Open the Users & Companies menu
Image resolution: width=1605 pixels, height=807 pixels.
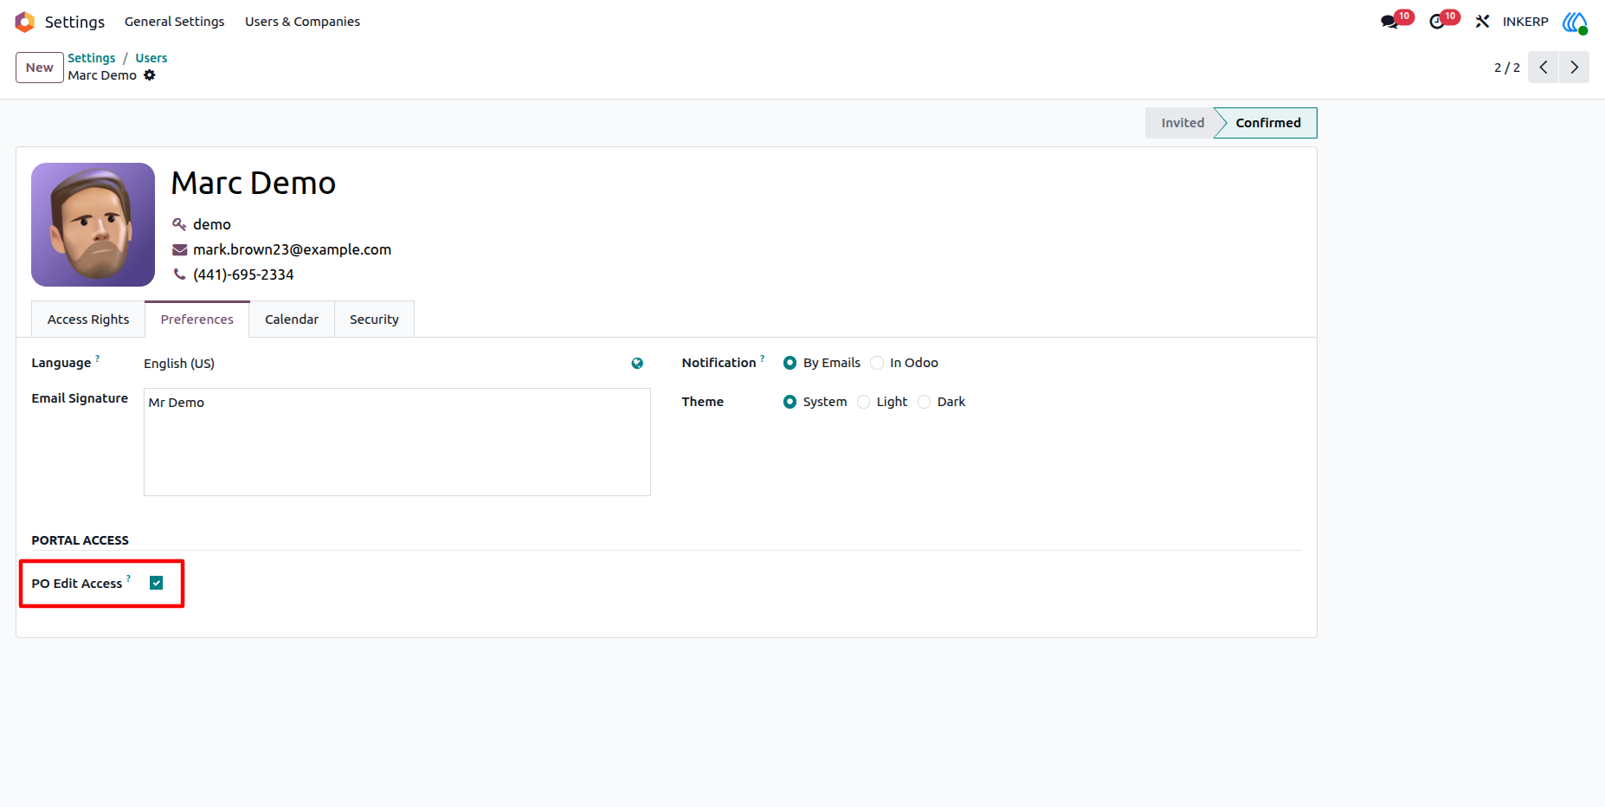tap(302, 22)
